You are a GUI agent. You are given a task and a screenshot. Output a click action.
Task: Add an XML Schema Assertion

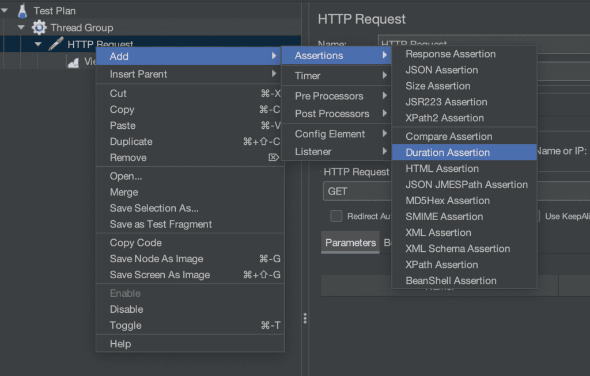point(464,249)
